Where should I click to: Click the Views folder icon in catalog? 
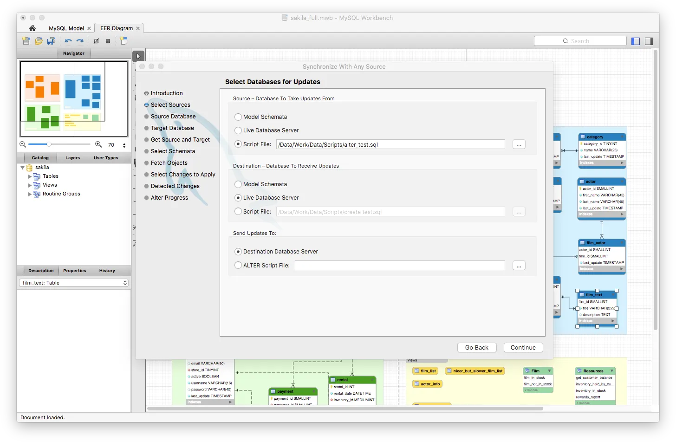37,185
